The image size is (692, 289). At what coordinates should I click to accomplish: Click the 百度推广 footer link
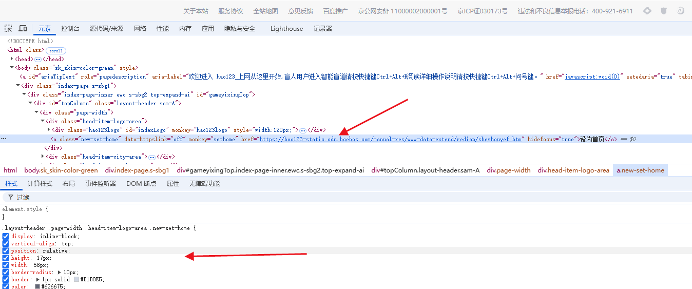(335, 11)
